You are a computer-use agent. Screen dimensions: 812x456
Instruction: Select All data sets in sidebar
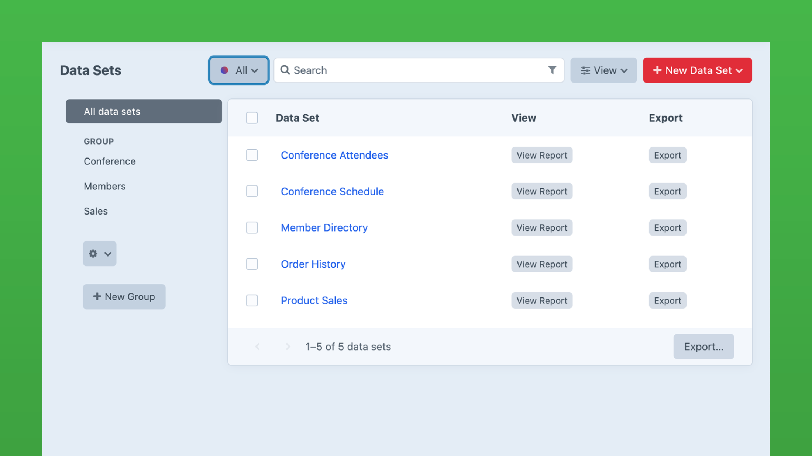click(x=144, y=111)
